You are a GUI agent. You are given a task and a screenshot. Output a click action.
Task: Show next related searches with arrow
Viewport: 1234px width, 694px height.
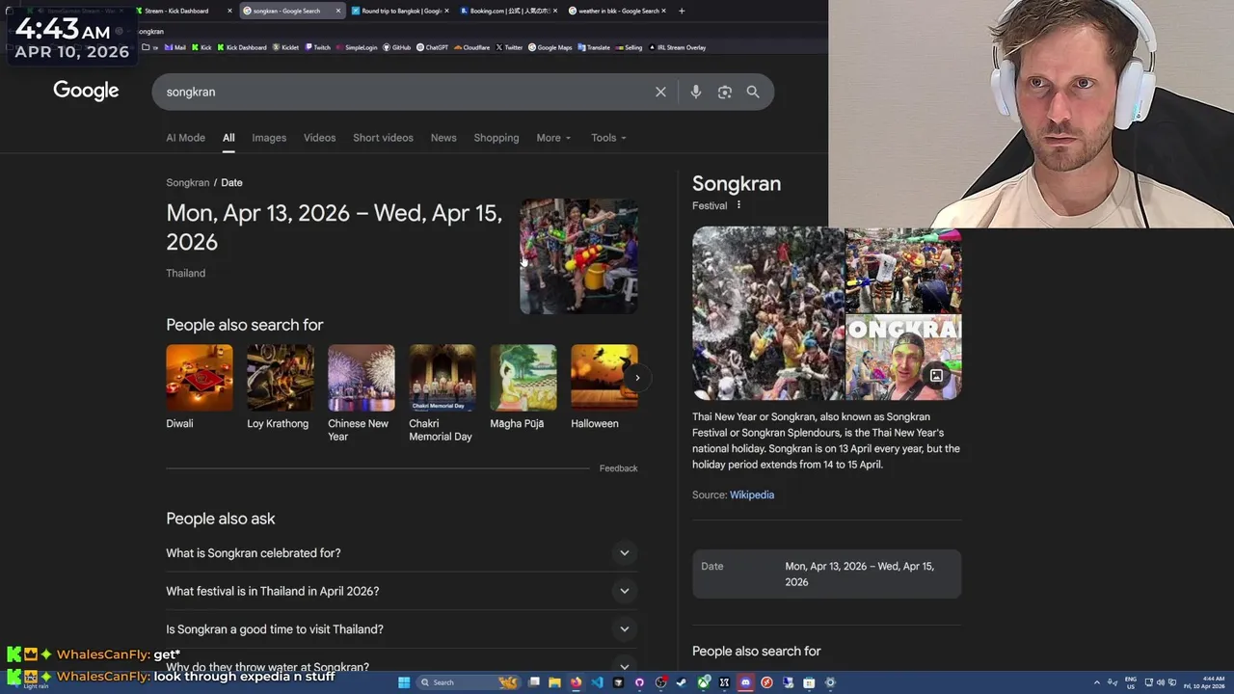pyautogui.click(x=637, y=378)
